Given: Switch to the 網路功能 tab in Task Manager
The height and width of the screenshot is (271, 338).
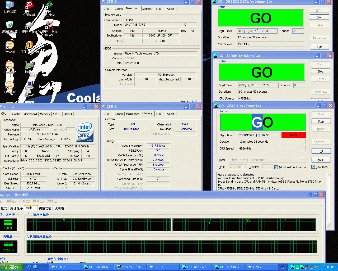Looking at the screenshot, I should (x=45, y=208).
